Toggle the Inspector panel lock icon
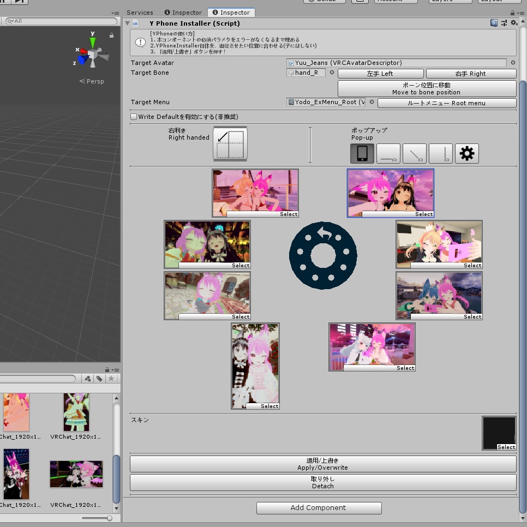The image size is (527, 527). pos(512,13)
